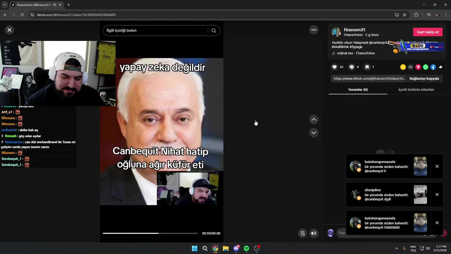Screen dimensions: 451x254
Task: Mute the tab via audio icon
Action: pos(55,5)
